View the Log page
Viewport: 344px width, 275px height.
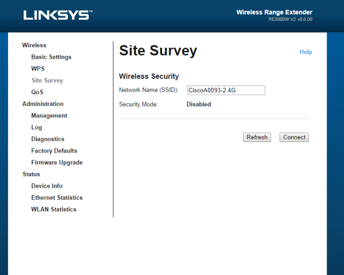pos(37,127)
